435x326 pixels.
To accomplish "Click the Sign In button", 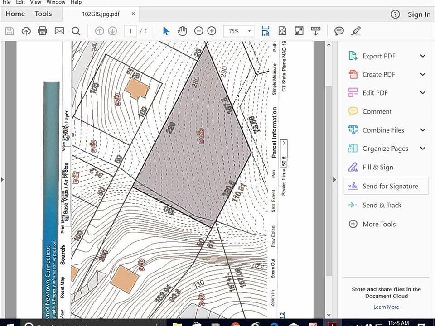I will [419, 14].
